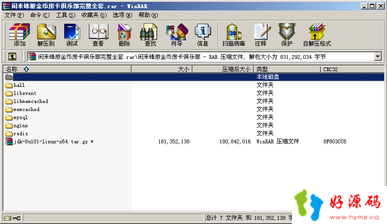This screenshot has height=224, width=387.
Task: Select the hall folder icon
Action: [x=9, y=85]
